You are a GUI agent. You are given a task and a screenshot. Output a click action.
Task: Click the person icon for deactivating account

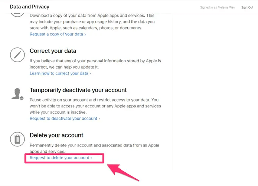point(17,94)
